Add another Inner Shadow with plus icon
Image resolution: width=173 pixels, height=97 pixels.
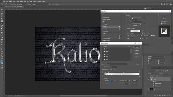click(119, 29)
